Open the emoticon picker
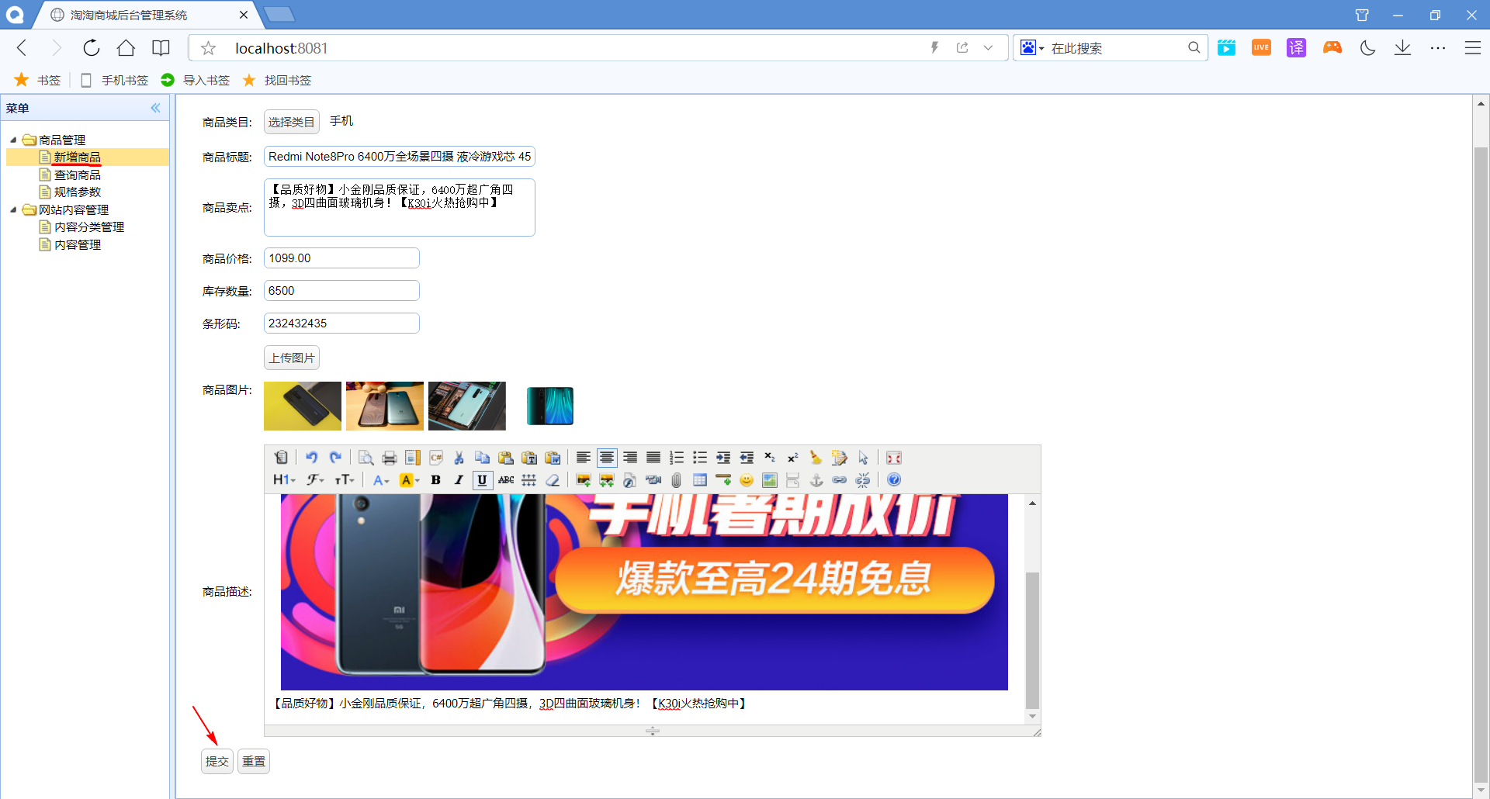 [746, 480]
